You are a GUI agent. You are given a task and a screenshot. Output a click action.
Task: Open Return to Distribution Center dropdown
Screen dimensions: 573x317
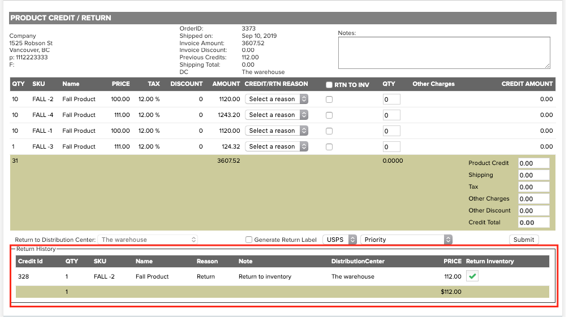click(x=148, y=240)
